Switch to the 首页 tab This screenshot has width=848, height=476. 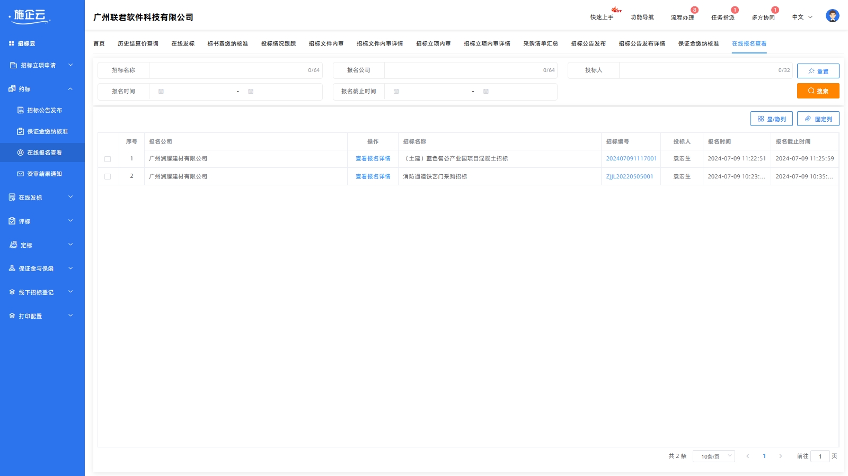[99, 43]
